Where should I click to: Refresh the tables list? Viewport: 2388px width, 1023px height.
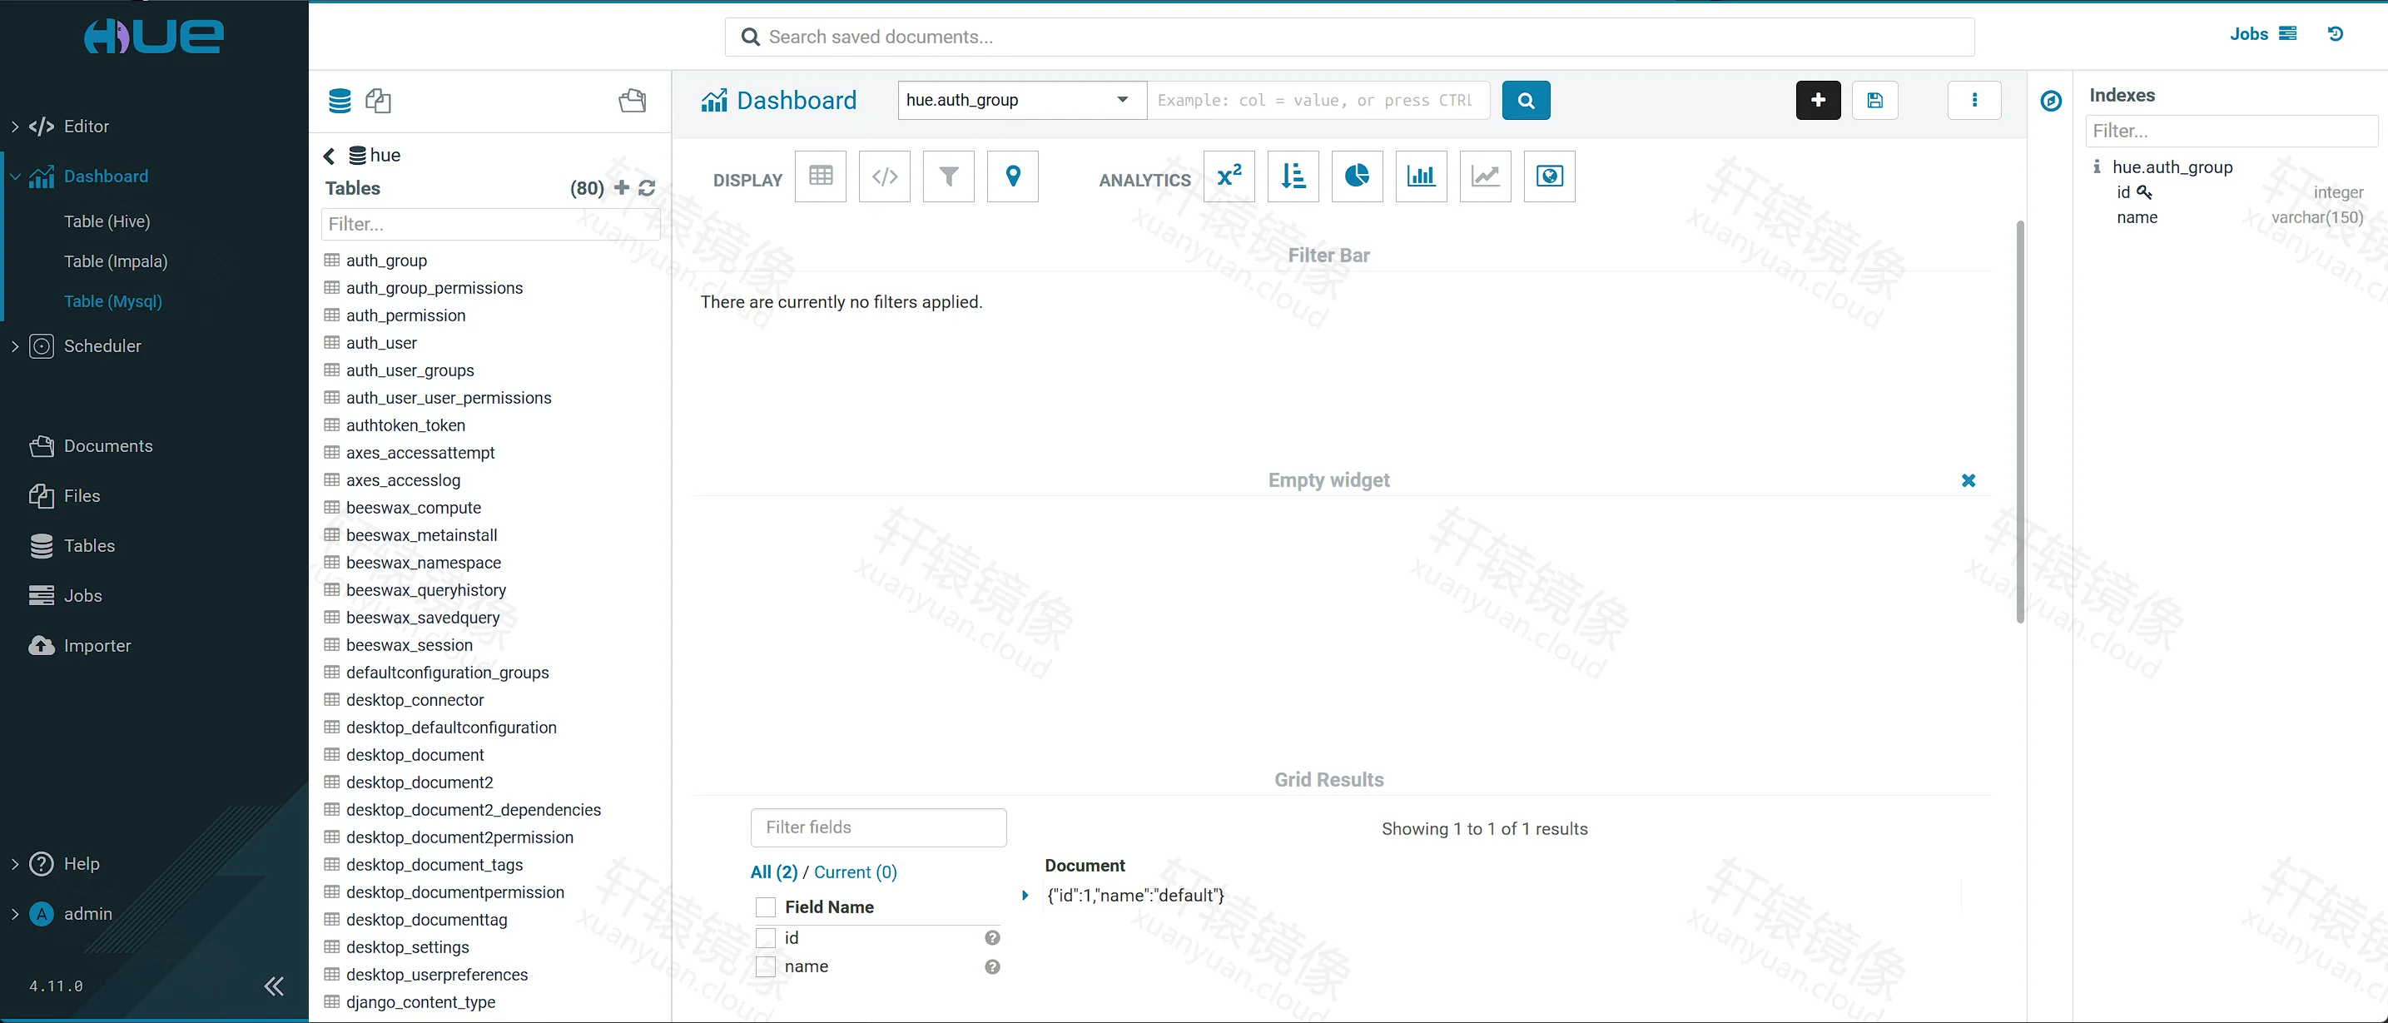point(647,188)
